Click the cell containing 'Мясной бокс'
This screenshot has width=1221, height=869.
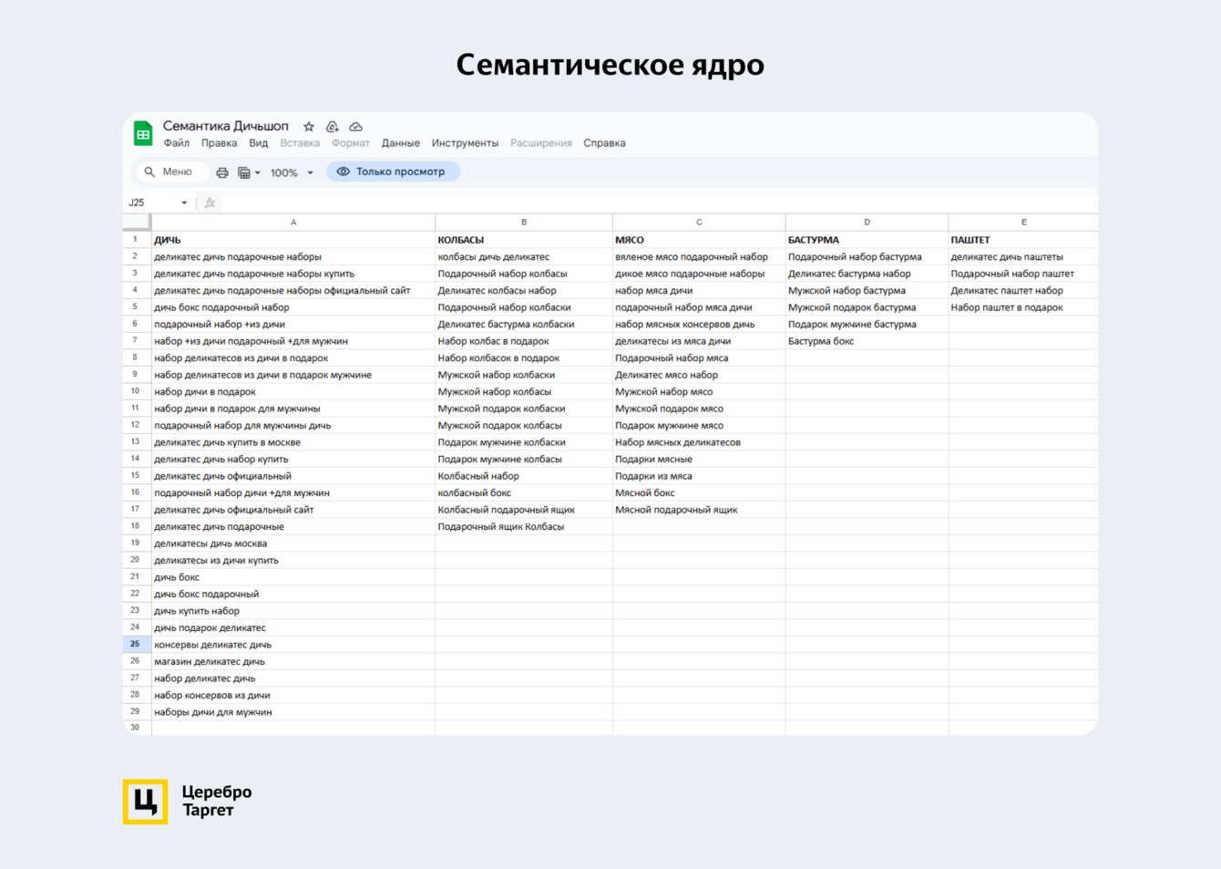pos(698,492)
